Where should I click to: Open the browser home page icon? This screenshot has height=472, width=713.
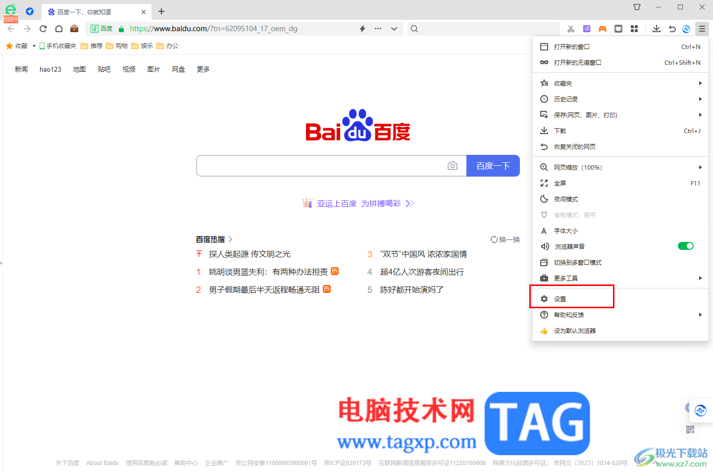pos(59,29)
